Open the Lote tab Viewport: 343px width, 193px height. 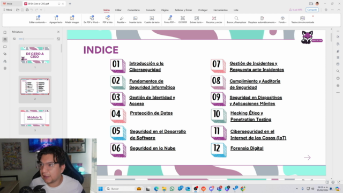point(236,10)
